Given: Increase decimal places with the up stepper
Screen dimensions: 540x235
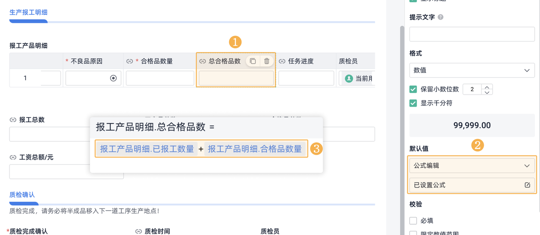Looking at the screenshot, I should point(487,87).
